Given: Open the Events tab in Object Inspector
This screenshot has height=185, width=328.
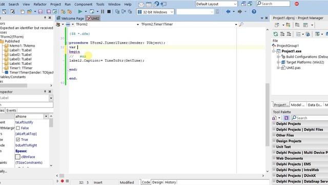Looking at the screenshot, I should point(11,110).
